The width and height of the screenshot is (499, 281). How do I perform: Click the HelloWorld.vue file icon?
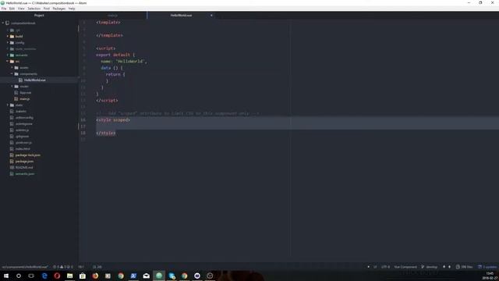pos(21,80)
